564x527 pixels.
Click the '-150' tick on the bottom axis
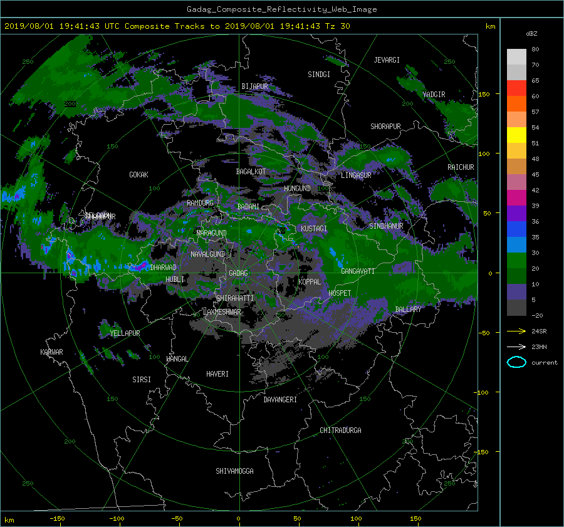pyautogui.click(x=57, y=518)
